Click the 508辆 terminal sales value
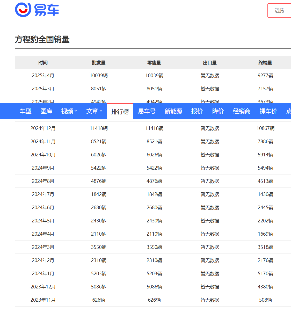Image resolution: width=291 pixels, height=312 pixels. click(x=265, y=300)
